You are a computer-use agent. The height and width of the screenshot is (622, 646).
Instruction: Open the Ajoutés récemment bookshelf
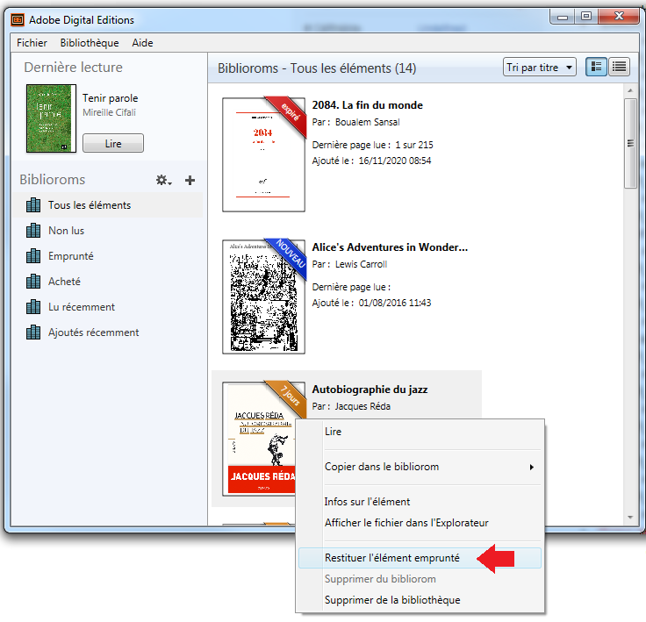coord(93,332)
